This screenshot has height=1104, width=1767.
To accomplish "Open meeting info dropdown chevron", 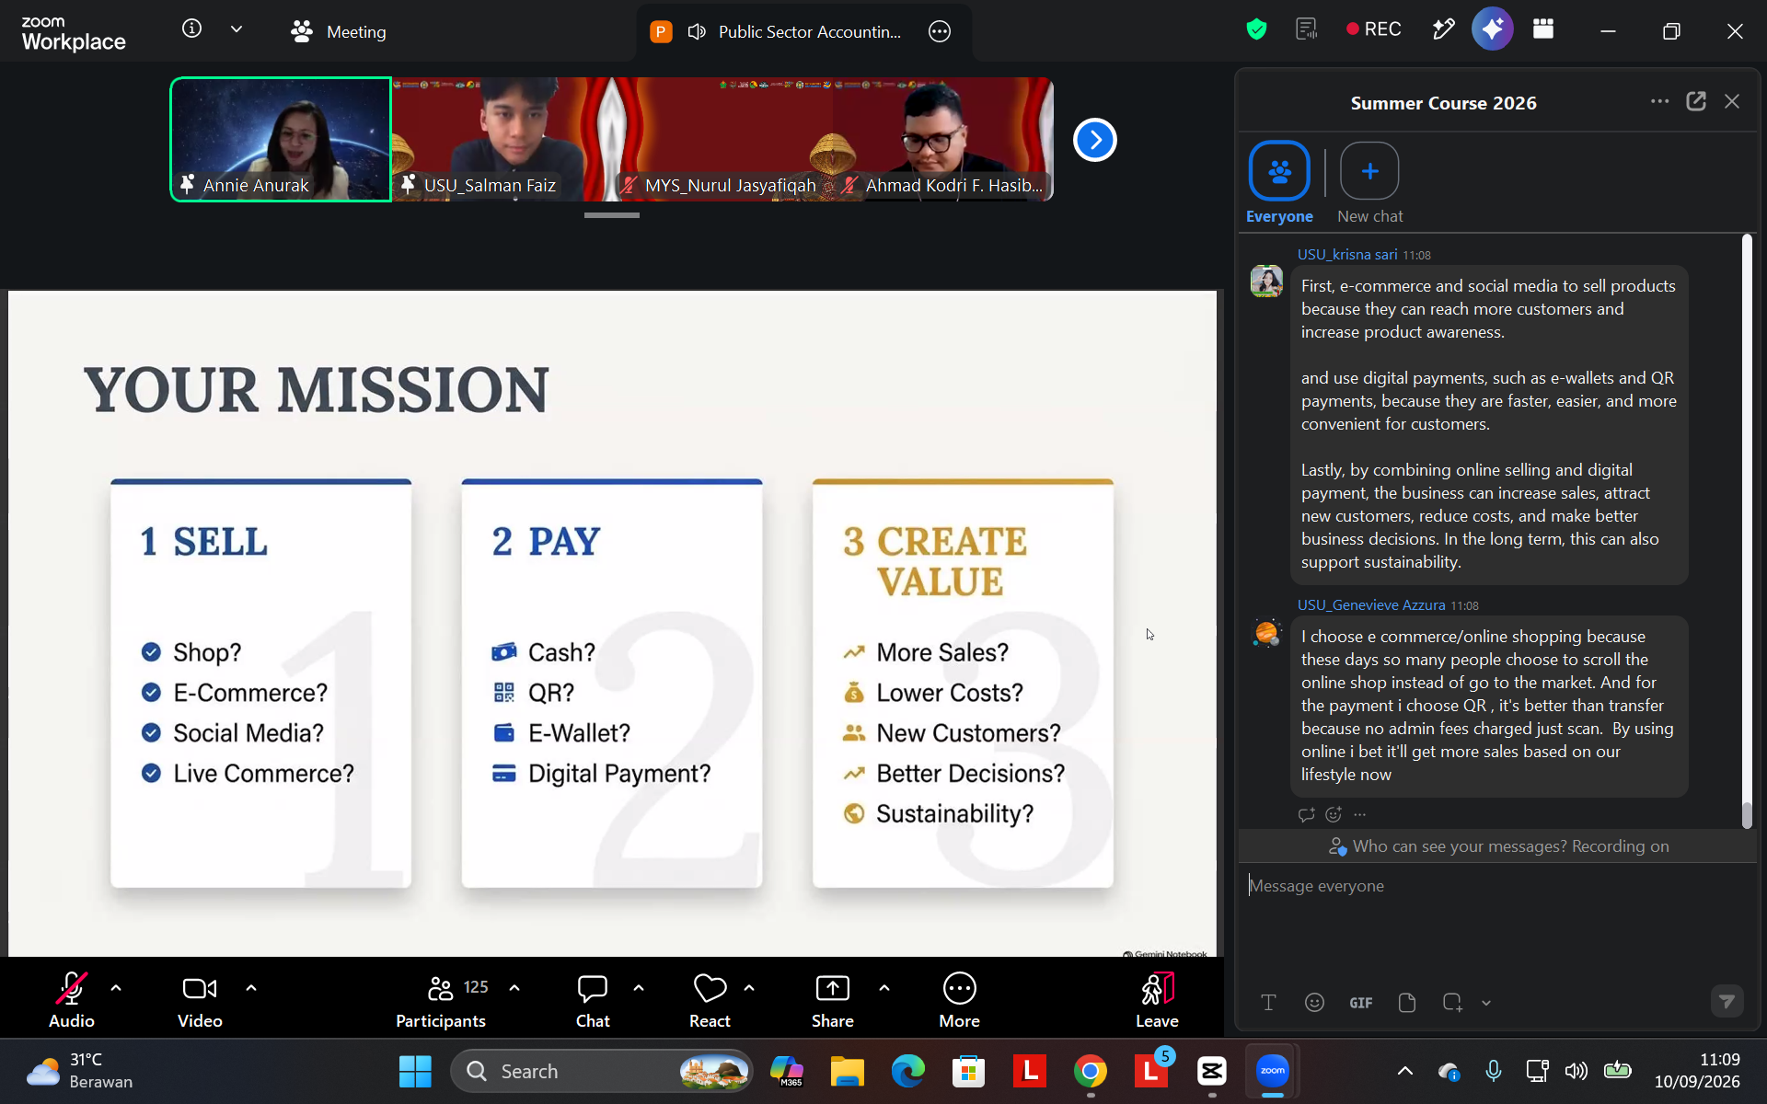I will click(x=237, y=29).
